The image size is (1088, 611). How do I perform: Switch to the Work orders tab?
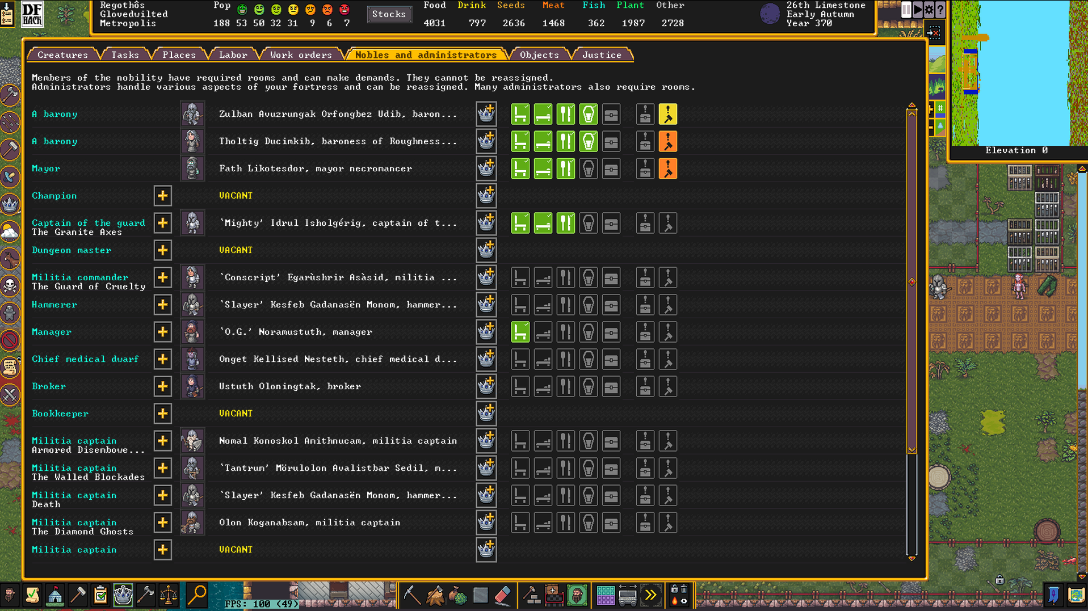pyautogui.click(x=301, y=54)
